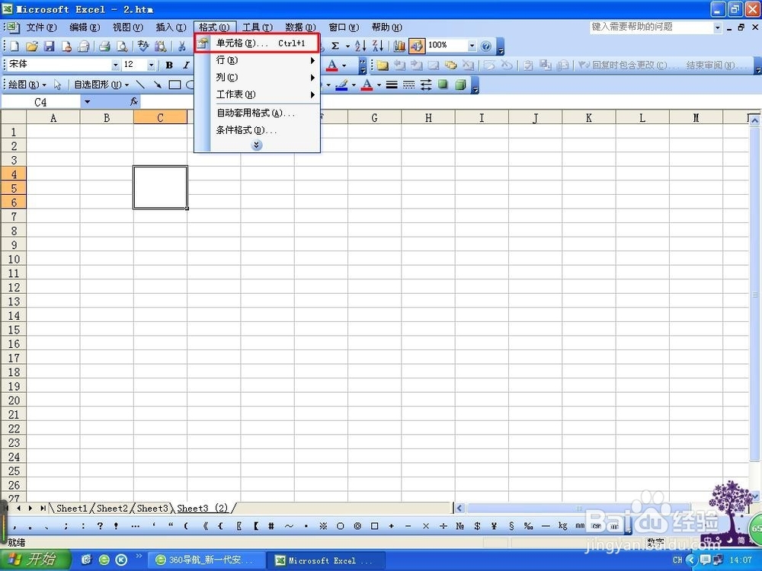Apply font color in the Drawing toolbar
762x571 pixels.
click(367, 85)
